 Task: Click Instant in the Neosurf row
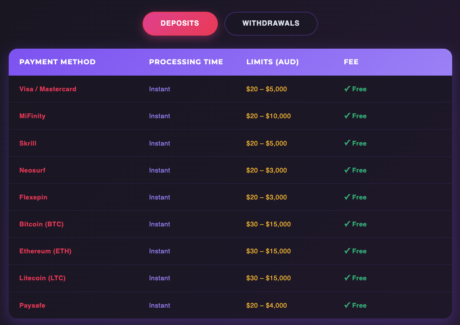160,170
